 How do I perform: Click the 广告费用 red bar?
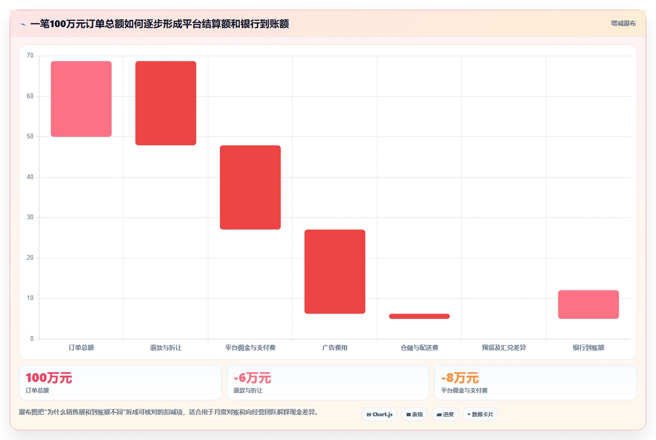click(335, 272)
